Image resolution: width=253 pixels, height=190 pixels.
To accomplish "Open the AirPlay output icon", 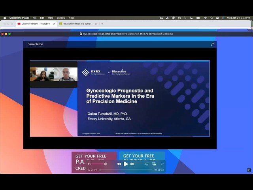I will click(147, 164).
